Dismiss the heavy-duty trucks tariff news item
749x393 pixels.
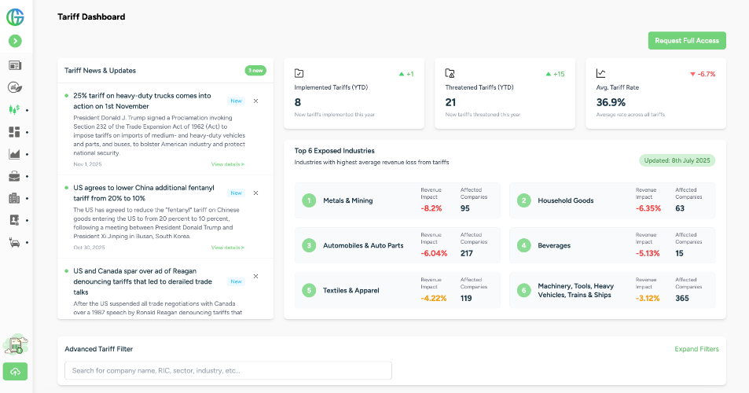[x=256, y=101]
